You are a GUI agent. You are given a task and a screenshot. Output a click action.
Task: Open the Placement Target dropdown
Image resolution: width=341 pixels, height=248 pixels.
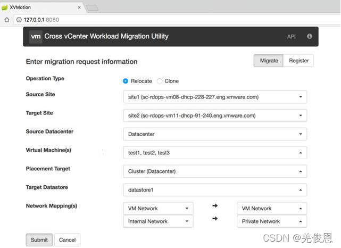(x=215, y=171)
